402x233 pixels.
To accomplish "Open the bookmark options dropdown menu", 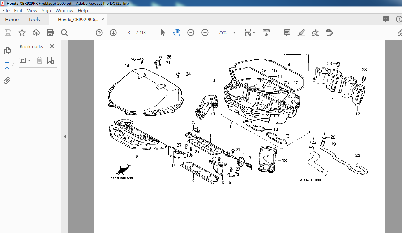I will (25, 60).
